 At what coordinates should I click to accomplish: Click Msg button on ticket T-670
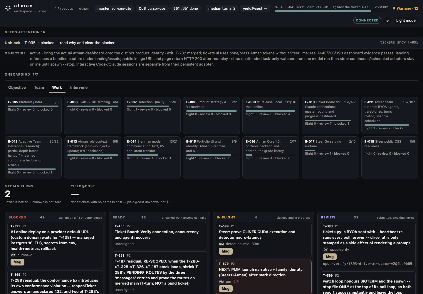[226, 289]
